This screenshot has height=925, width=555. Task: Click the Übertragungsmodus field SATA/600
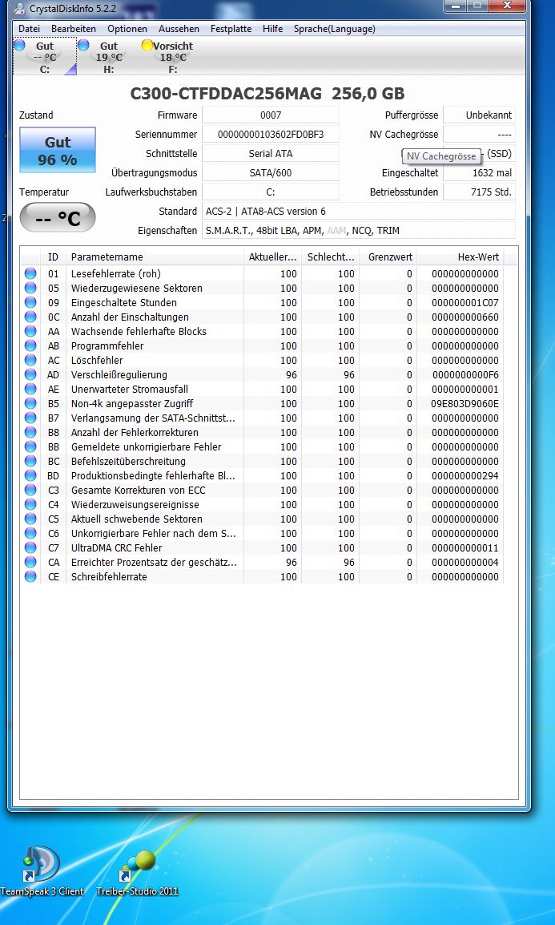pos(271,173)
